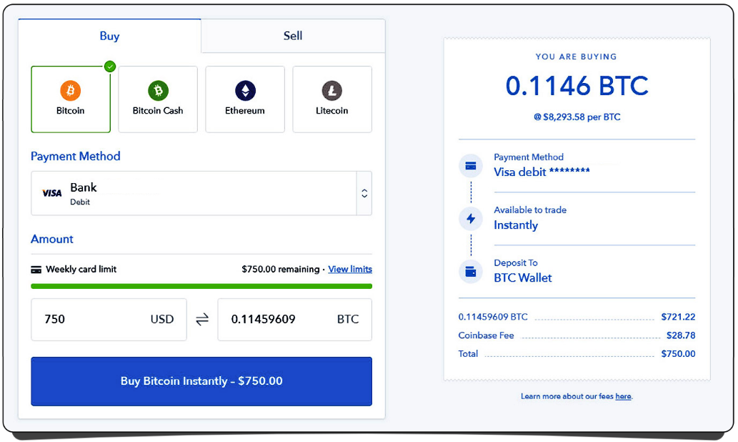Choose the Ethereum diamond icon
Viewport: 738px width, 442px height.
click(245, 91)
